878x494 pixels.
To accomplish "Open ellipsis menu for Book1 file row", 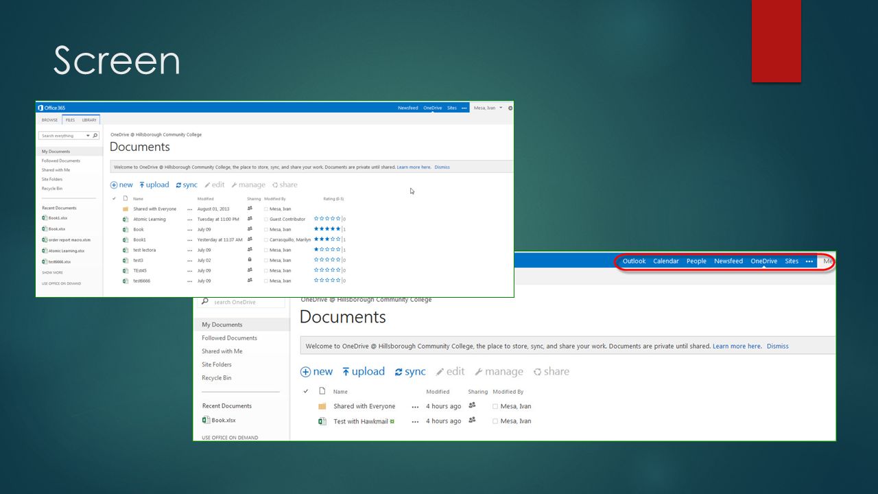I will pos(190,240).
